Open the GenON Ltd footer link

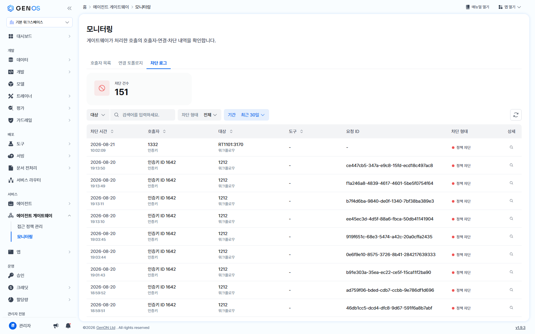click(106, 328)
